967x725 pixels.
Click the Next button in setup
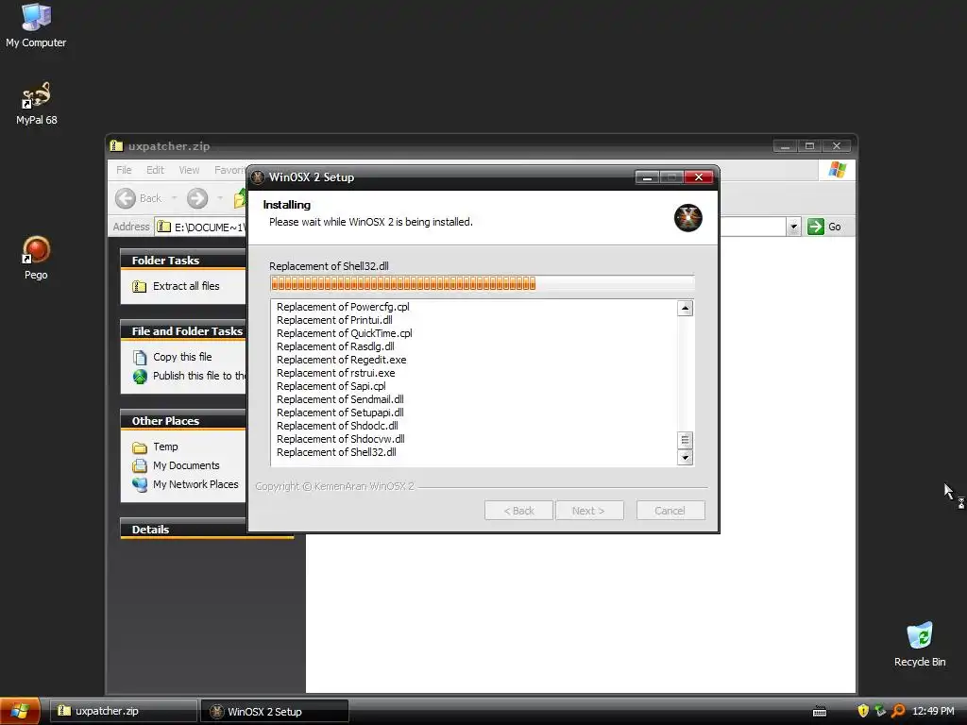click(x=589, y=511)
